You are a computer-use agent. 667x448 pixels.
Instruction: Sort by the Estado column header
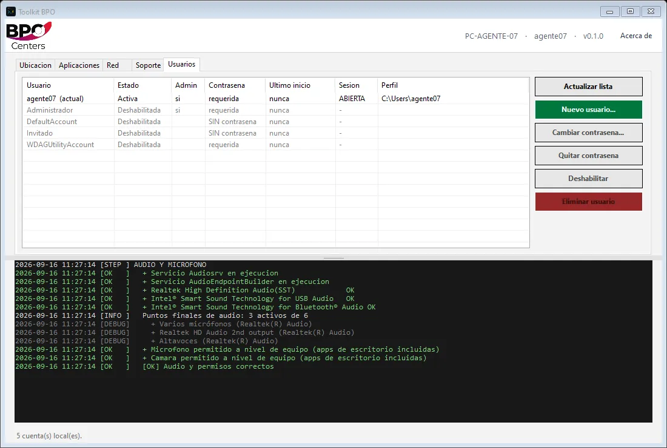point(143,85)
